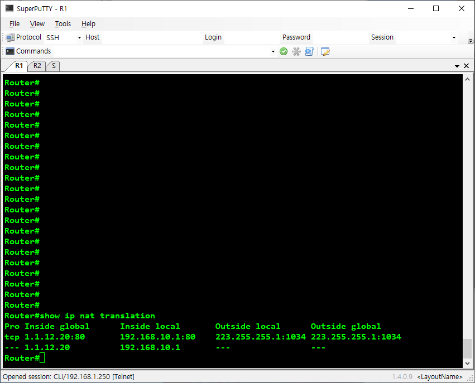This screenshot has width=475, height=383.
Task: Maximize the SuperPuTTY window
Action: (436, 8)
